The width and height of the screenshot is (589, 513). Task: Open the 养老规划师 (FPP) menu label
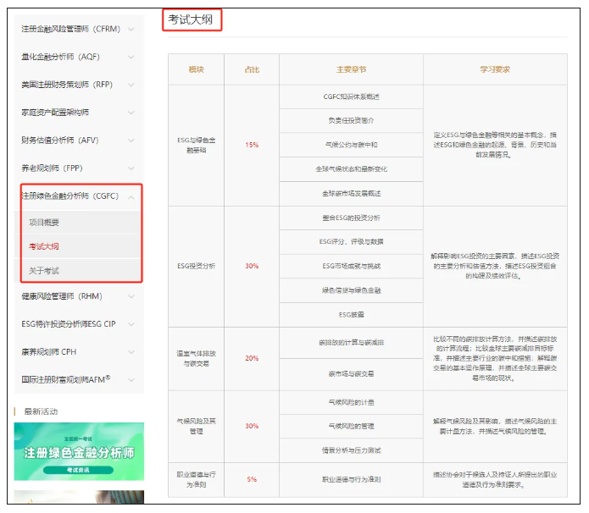tap(52, 168)
